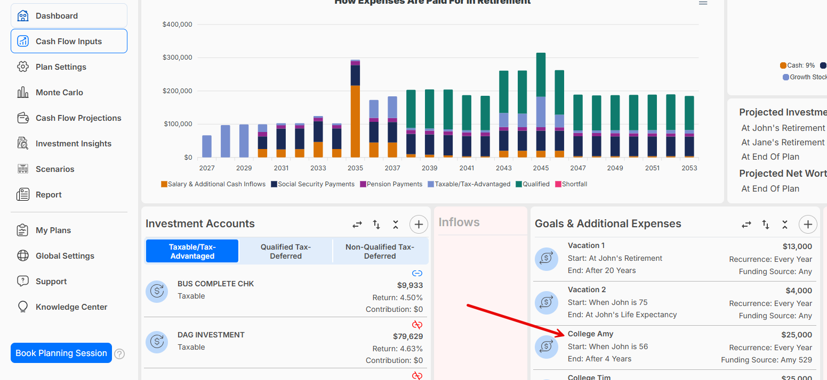Open Vacation 2 goal
Image resolution: width=827 pixels, height=380 pixels.
point(587,290)
